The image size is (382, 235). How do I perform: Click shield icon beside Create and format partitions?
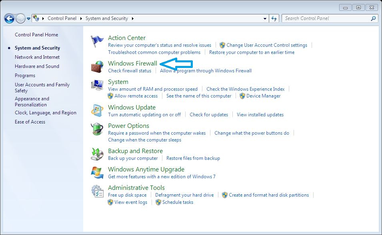(225, 195)
